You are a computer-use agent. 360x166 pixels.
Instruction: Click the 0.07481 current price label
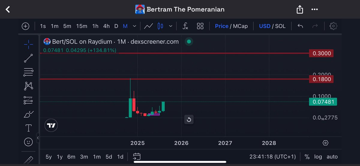[323, 102]
